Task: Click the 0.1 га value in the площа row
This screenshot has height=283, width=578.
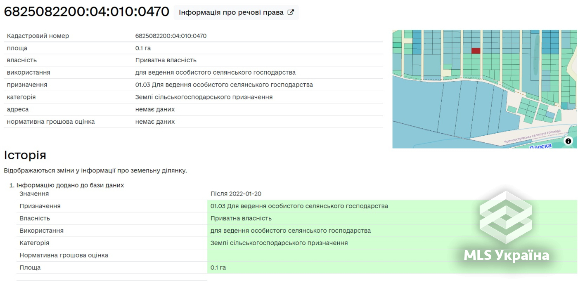Action: coord(143,48)
